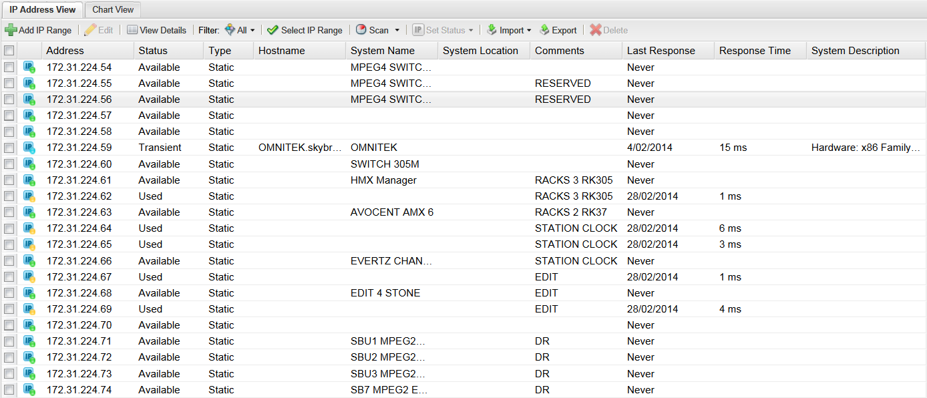This screenshot has width=927, height=398.
Task: Sort by the System Name column header
Action: point(392,51)
